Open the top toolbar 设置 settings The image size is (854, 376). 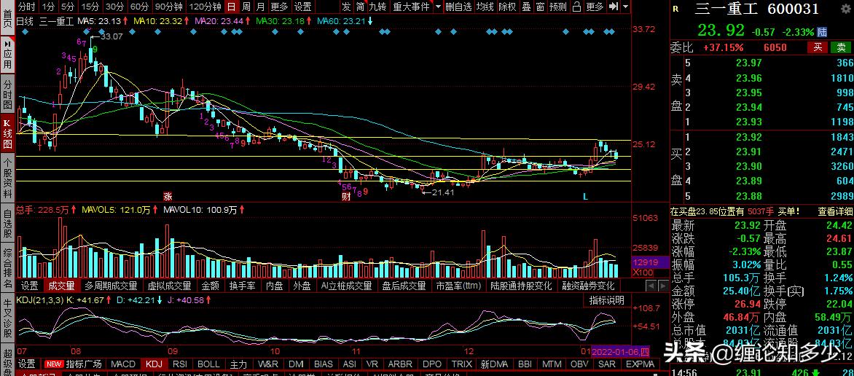303,7
